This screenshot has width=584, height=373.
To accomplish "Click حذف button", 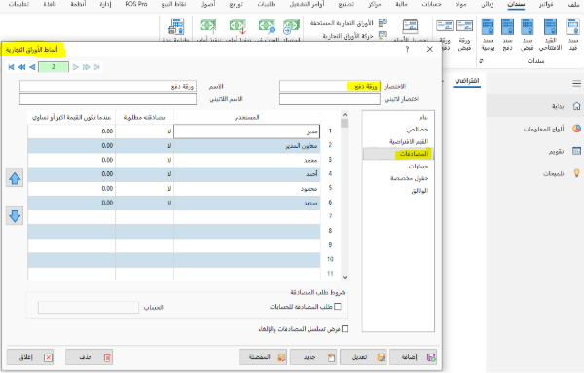I will point(89,357).
